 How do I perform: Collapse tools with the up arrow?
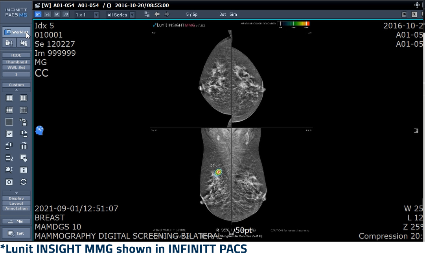point(16,90)
